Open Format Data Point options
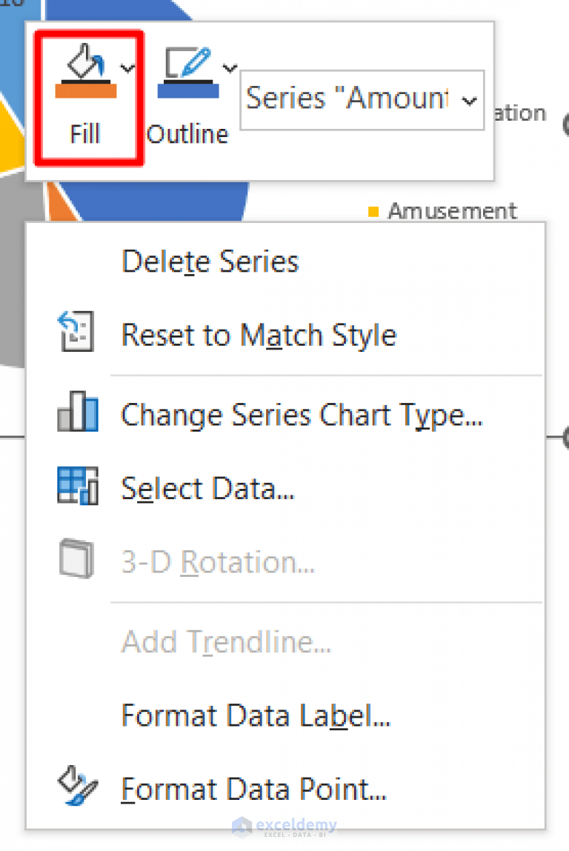569x851 pixels. pos(253,789)
